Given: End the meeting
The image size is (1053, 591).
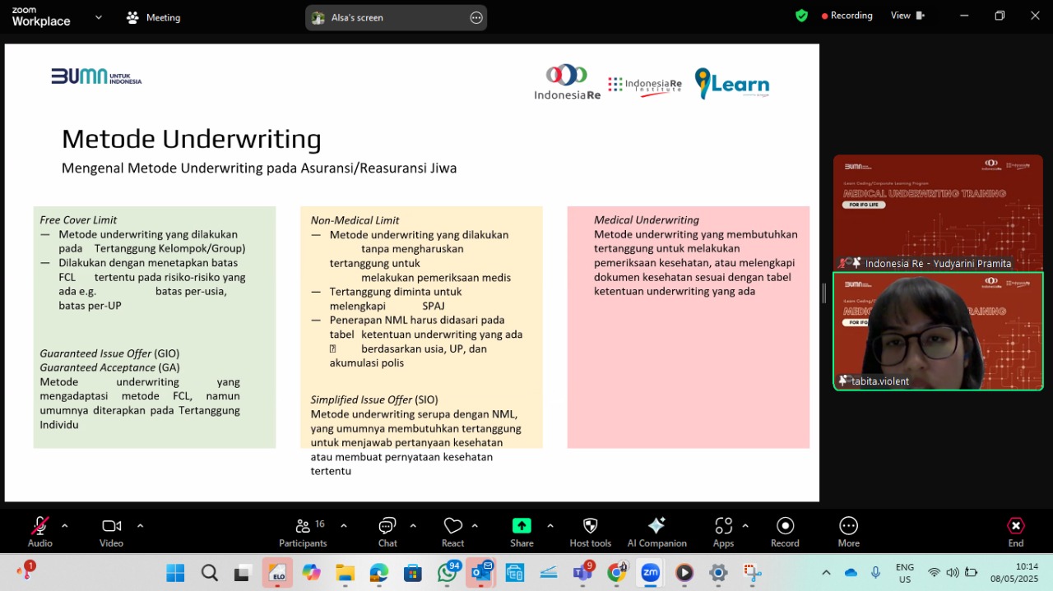Looking at the screenshot, I should 1016,531.
